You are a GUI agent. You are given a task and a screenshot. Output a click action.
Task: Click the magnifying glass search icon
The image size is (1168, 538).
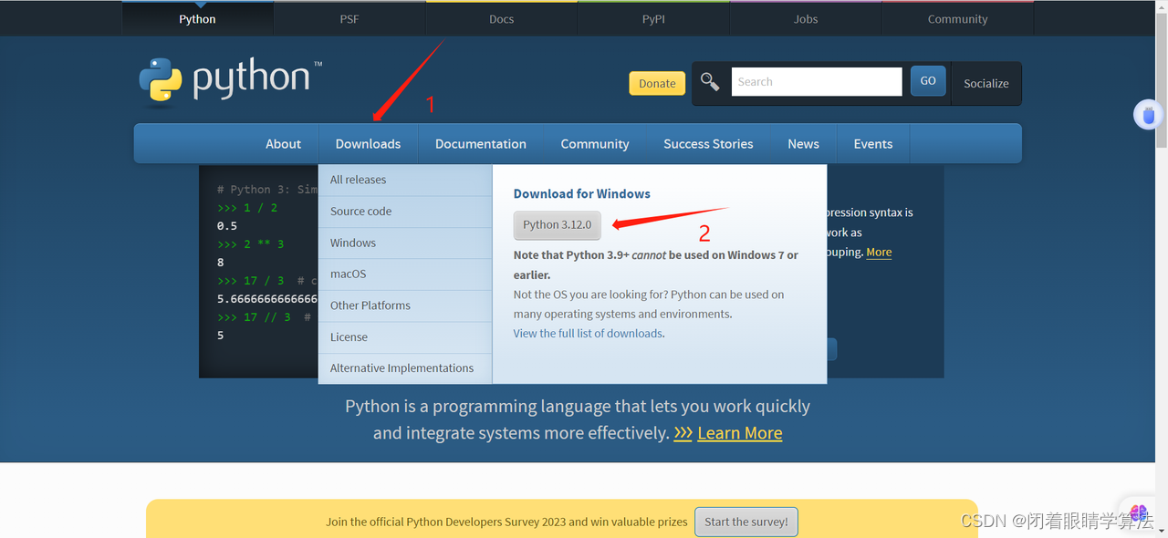(x=710, y=82)
